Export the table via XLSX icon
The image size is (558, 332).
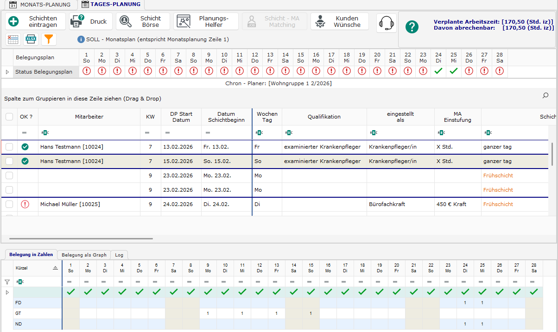coord(31,39)
